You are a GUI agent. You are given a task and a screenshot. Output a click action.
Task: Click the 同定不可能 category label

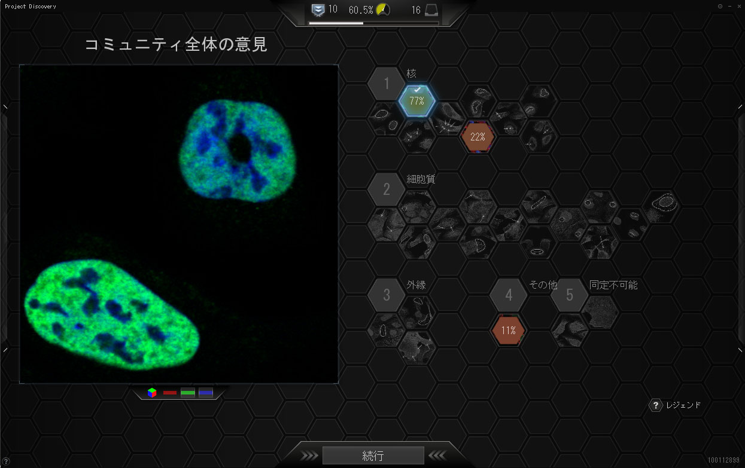click(613, 285)
